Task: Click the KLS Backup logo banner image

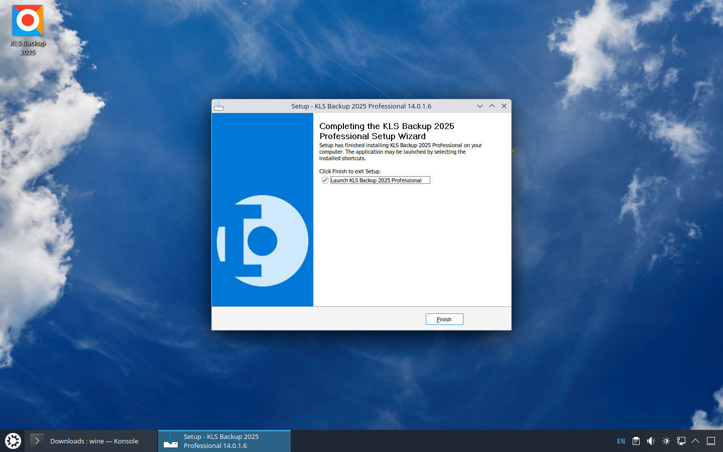Action: click(x=263, y=210)
